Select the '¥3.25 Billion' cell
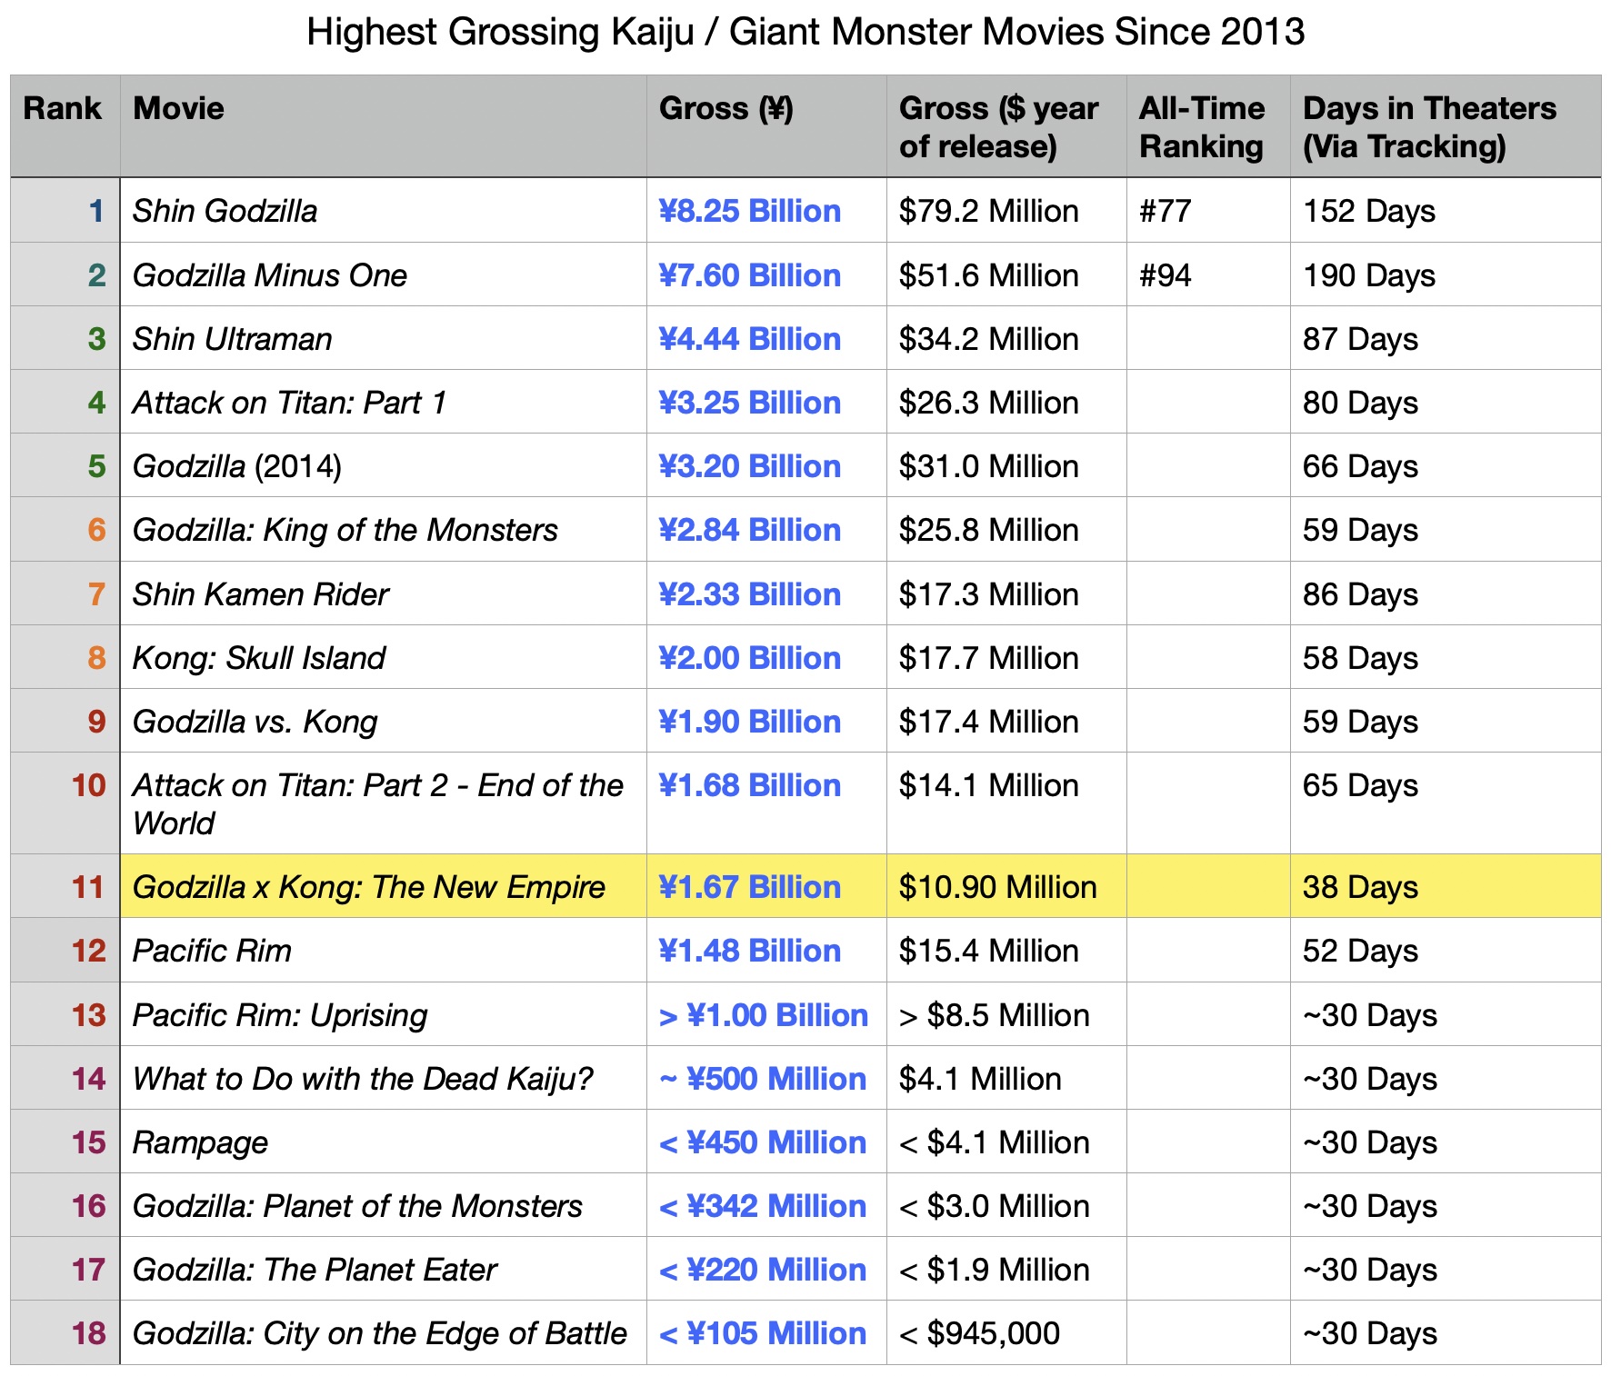 [766, 401]
